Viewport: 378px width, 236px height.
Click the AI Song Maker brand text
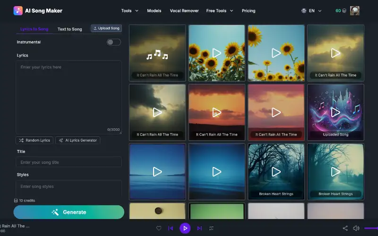pos(43,10)
